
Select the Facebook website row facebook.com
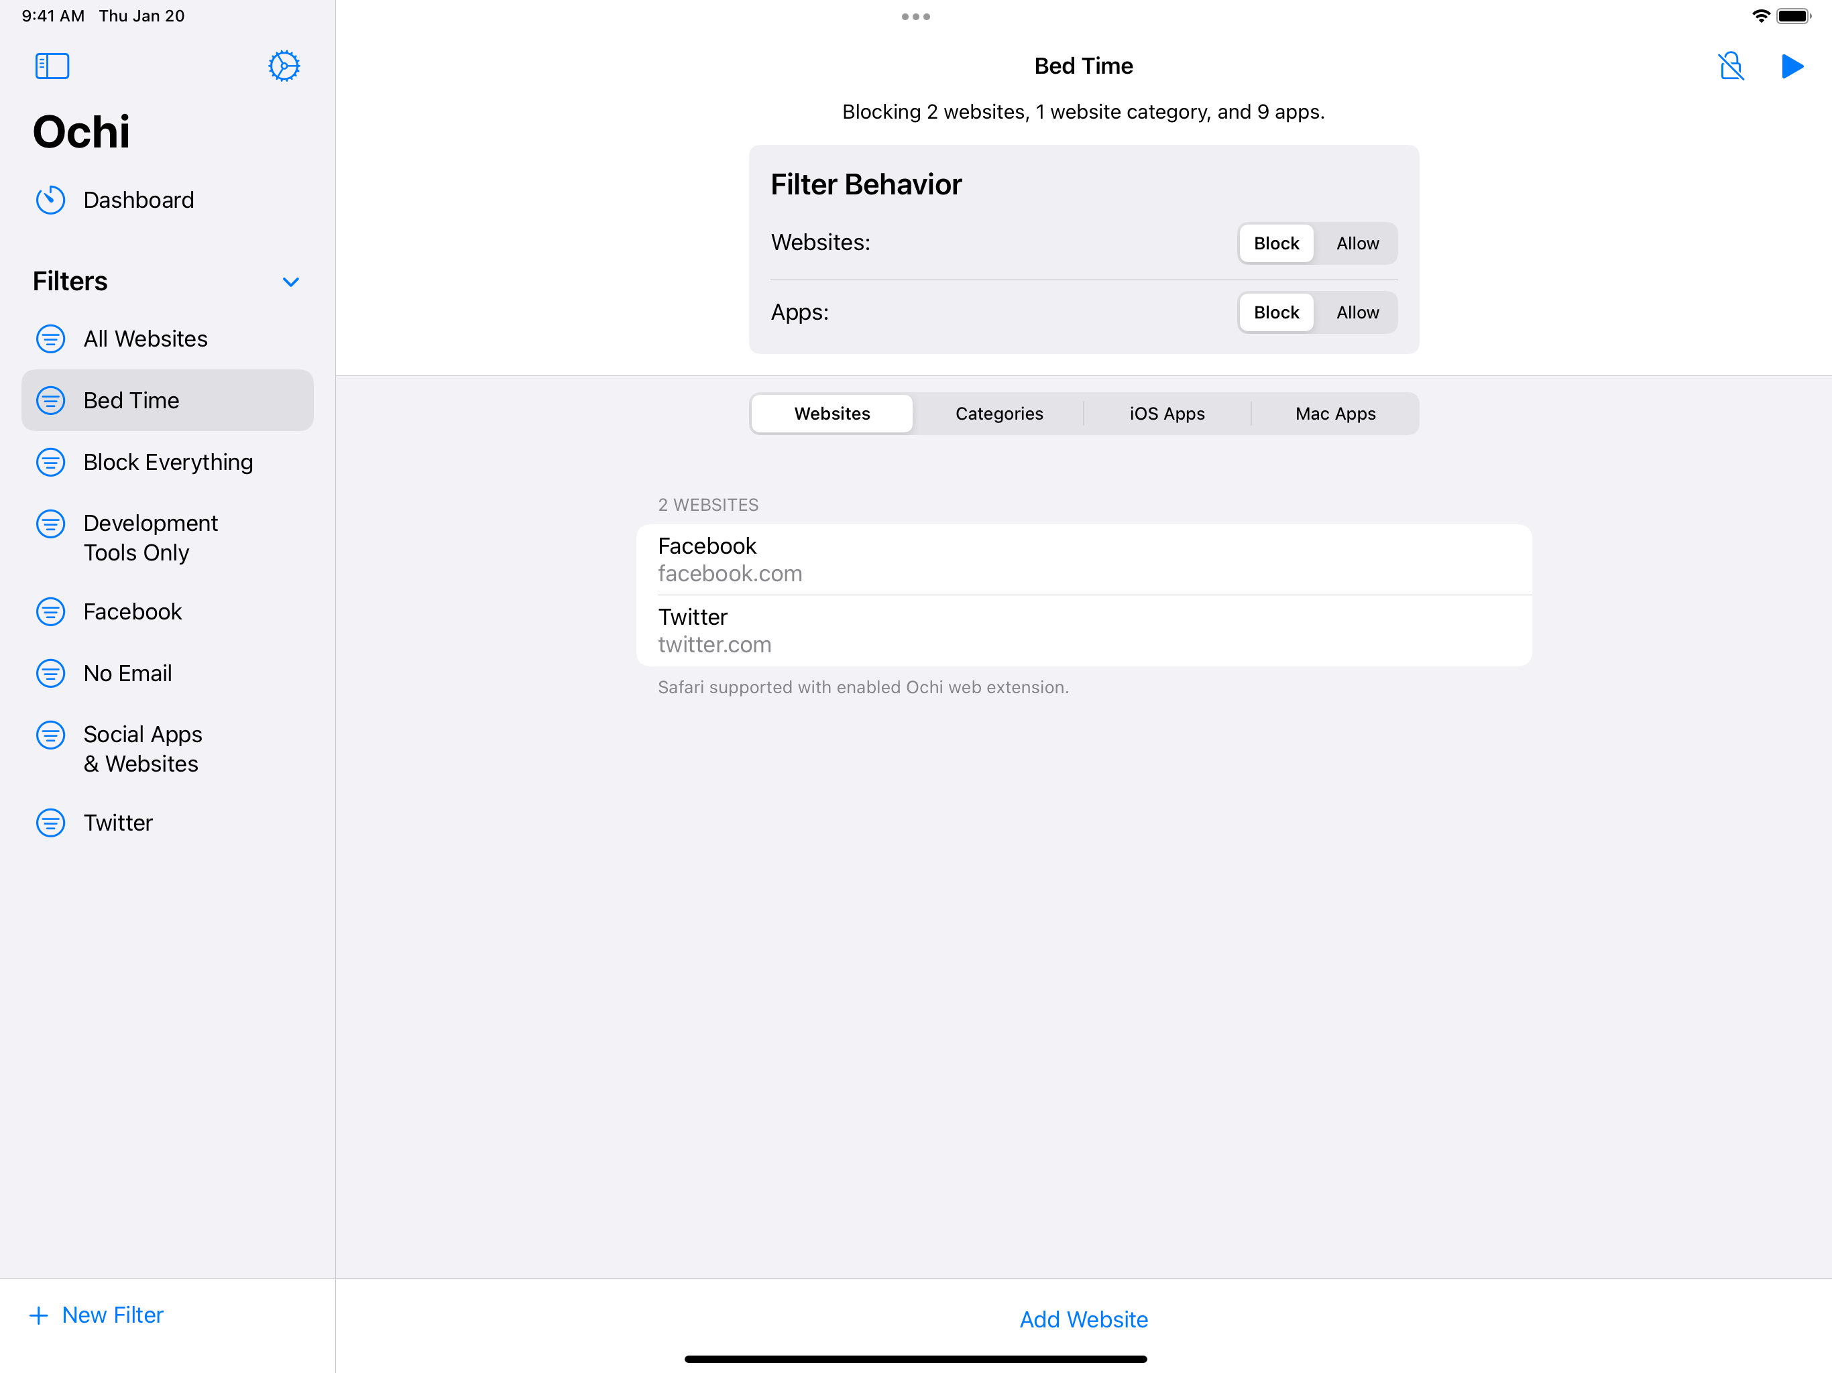tap(1082, 559)
